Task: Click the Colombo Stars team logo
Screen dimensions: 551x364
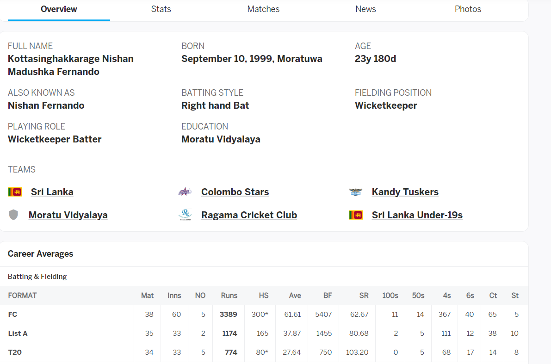Action: 185,192
